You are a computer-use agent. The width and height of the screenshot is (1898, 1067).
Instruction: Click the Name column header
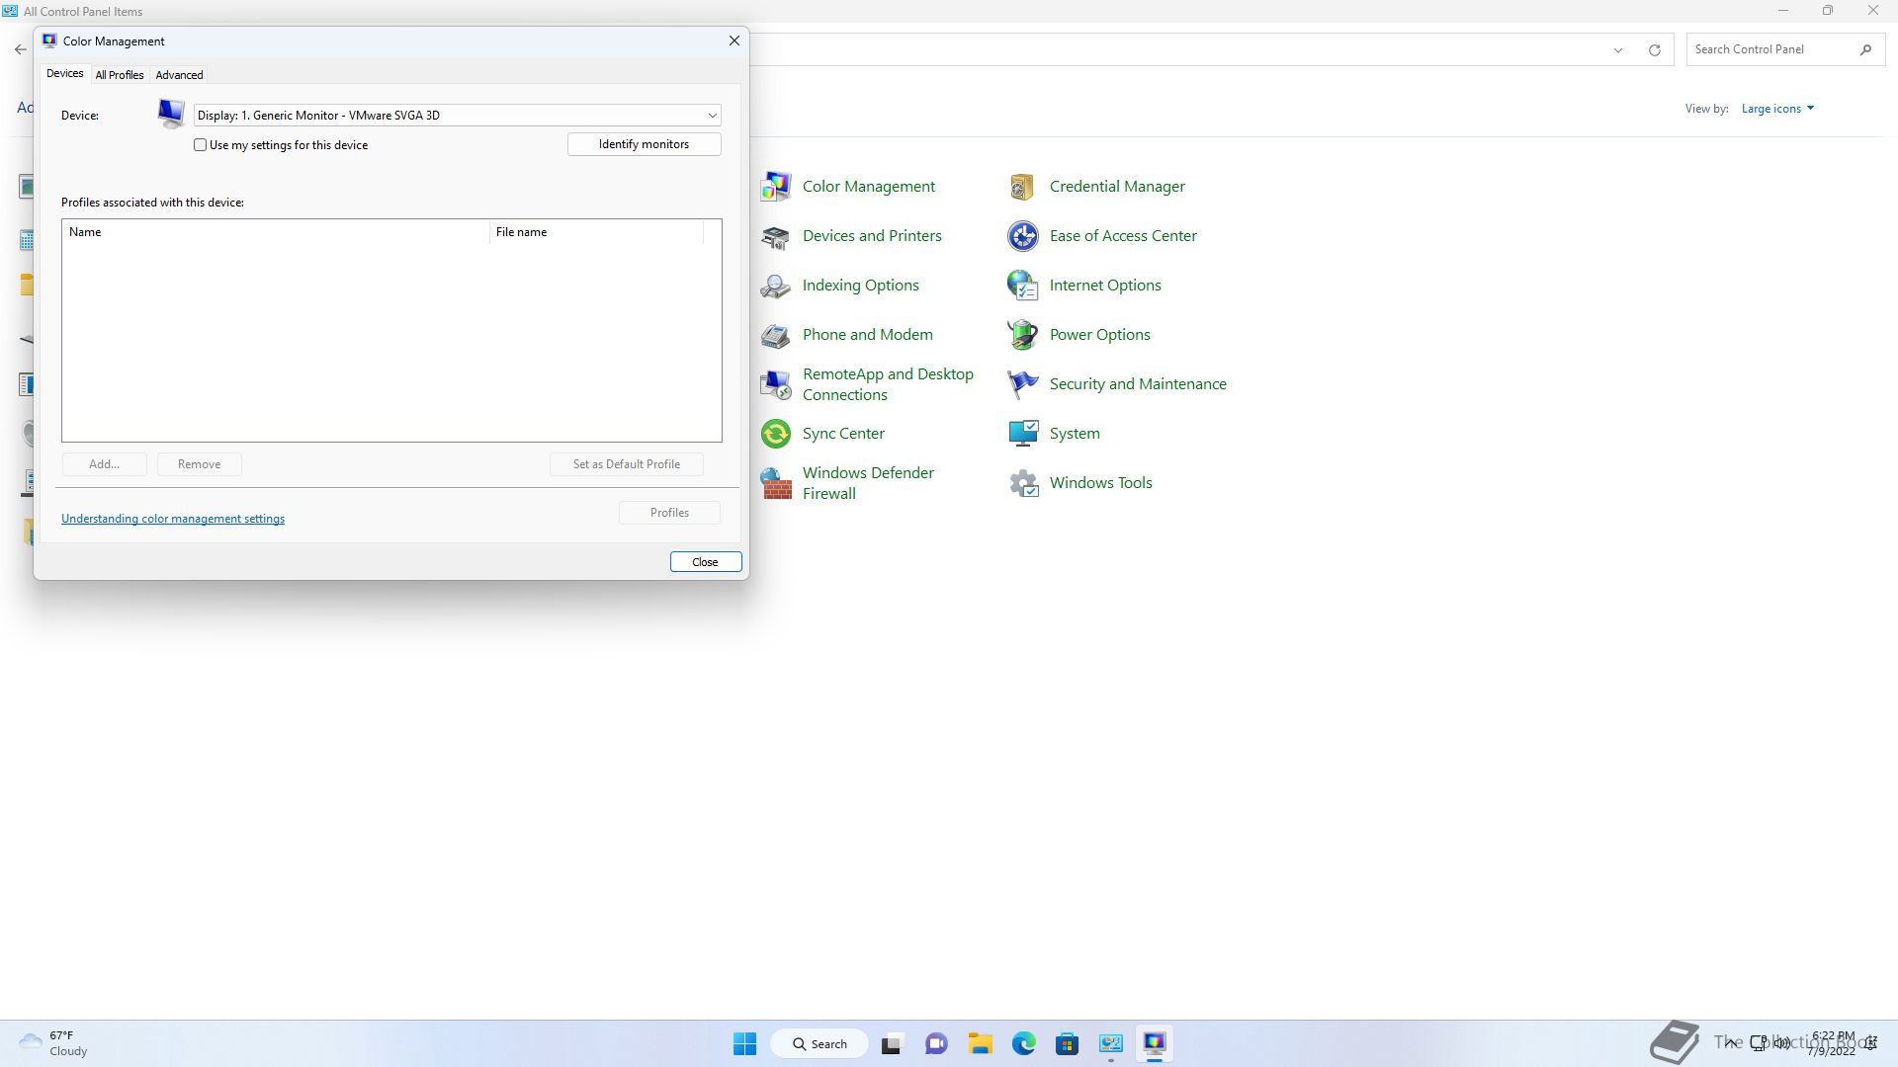(276, 232)
